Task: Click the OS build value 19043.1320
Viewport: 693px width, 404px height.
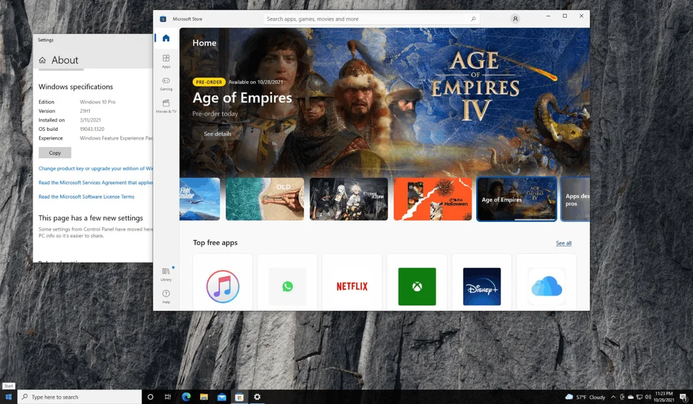Action: click(x=92, y=129)
